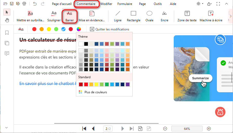233x133 pixels.
Task: Go to the next page
Action: [x=122, y=129]
